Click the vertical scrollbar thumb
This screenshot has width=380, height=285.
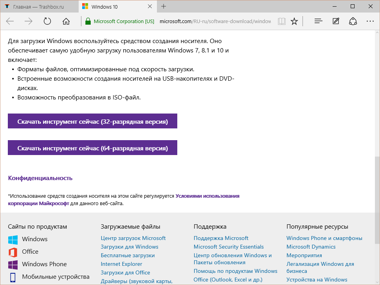tap(377, 200)
